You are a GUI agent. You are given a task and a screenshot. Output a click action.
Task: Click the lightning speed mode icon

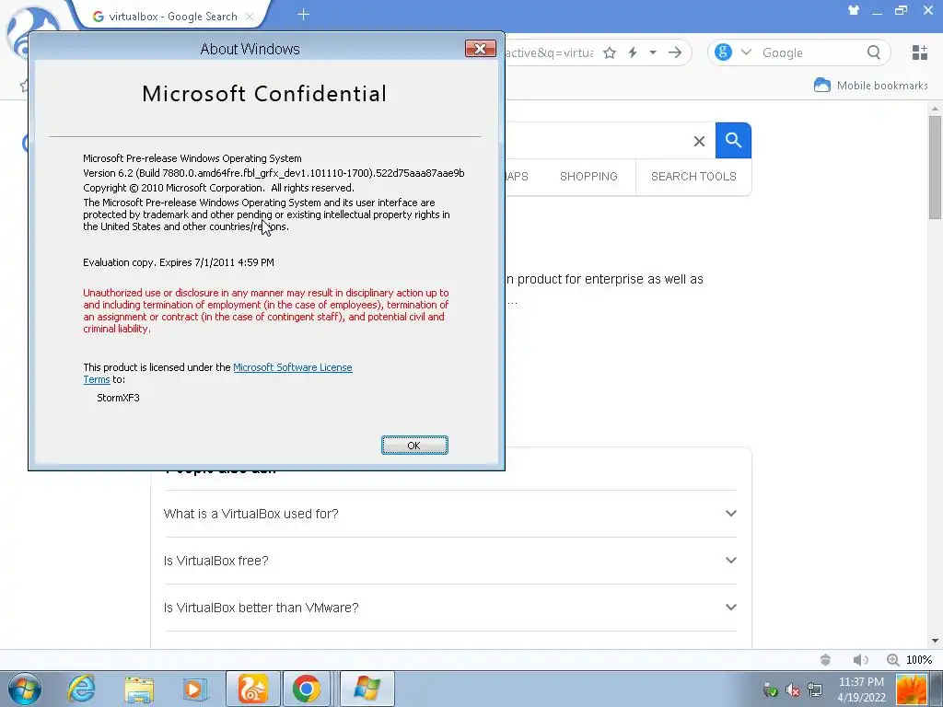[633, 52]
